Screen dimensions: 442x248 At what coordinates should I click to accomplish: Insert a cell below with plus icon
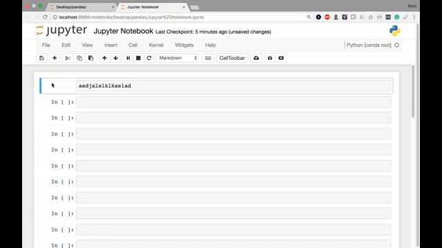point(55,58)
